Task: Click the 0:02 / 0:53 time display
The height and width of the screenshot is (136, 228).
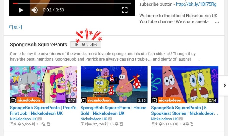Action: click(x=53, y=10)
